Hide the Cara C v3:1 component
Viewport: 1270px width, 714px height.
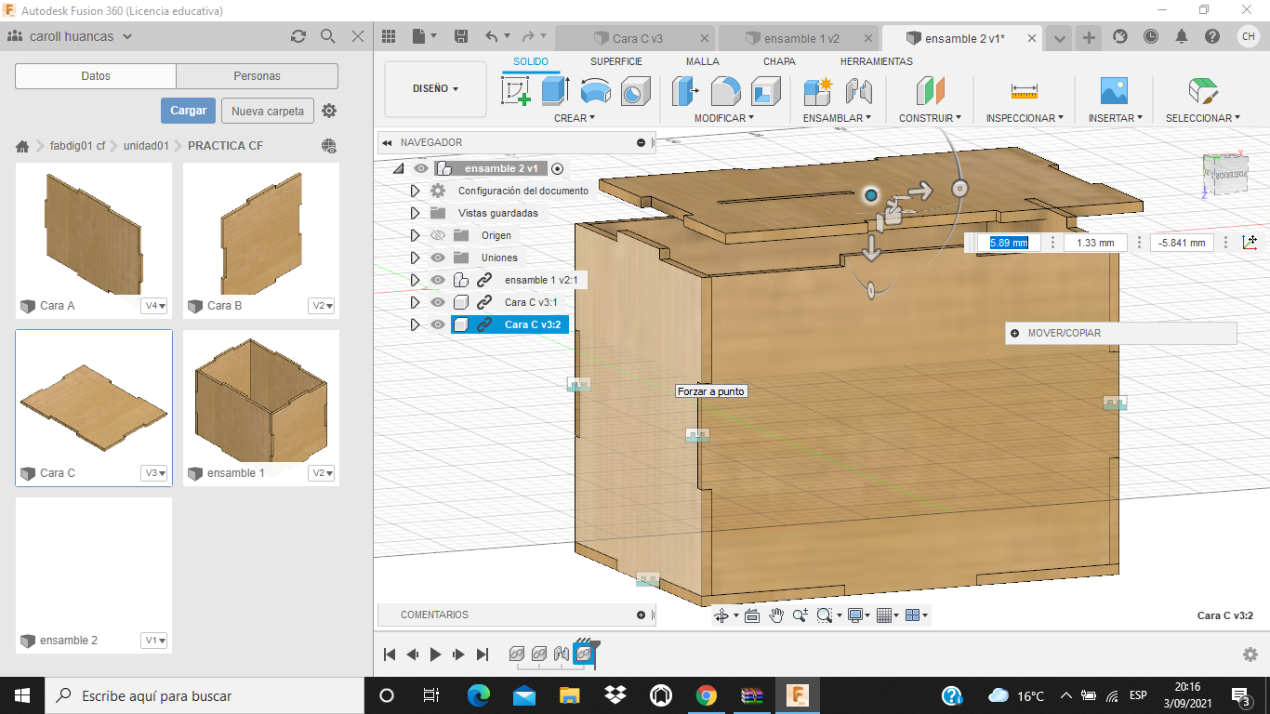(438, 302)
